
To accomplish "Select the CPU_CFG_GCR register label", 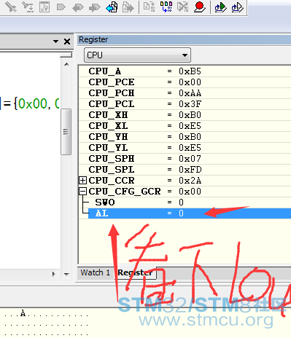I will [125, 192].
